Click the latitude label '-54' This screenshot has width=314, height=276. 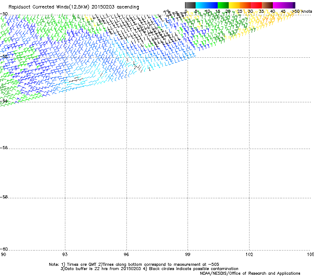(4, 101)
